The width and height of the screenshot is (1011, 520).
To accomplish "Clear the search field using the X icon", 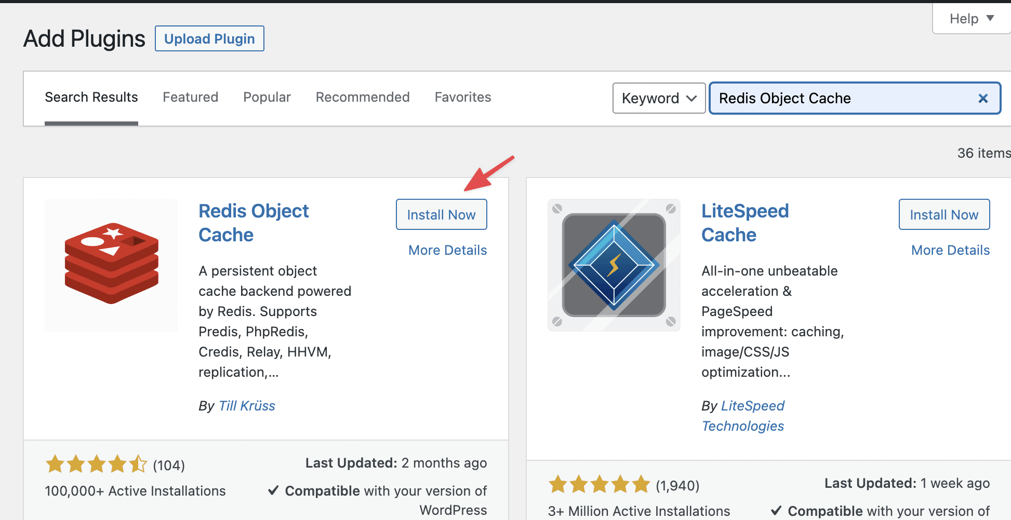I will (x=983, y=98).
